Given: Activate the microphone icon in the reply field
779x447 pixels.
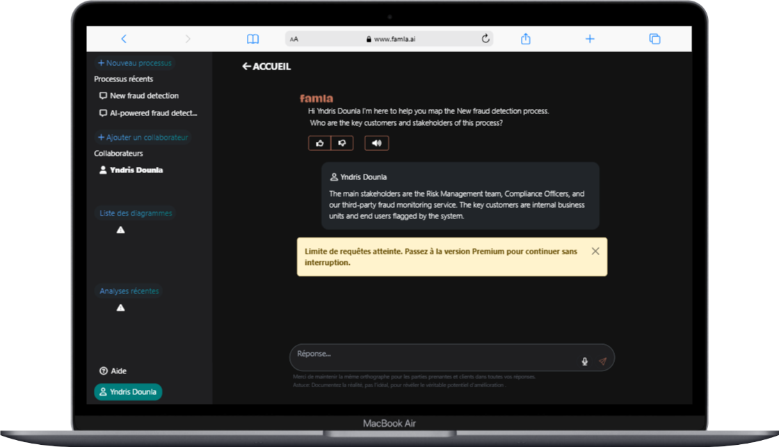Looking at the screenshot, I should point(584,361).
